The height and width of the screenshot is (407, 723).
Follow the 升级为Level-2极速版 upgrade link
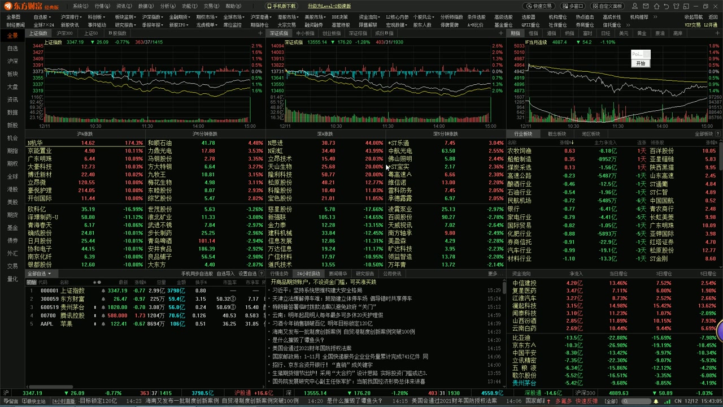pyautogui.click(x=329, y=6)
